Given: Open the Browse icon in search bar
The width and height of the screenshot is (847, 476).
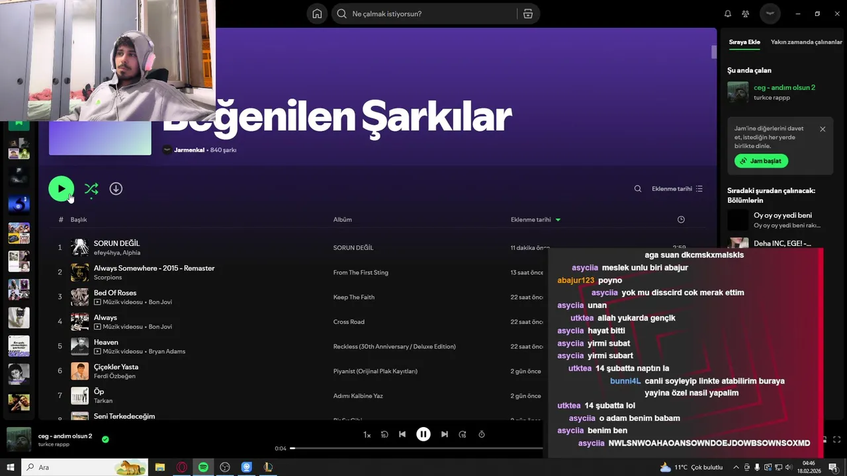Looking at the screenshot, I should [527, 14].
